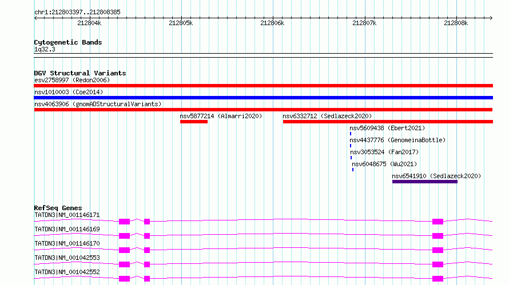509x285 pixels.
Task: Open nsv4063906 (gnomADStructuralVariants) label
Action: tap(98, 104)
